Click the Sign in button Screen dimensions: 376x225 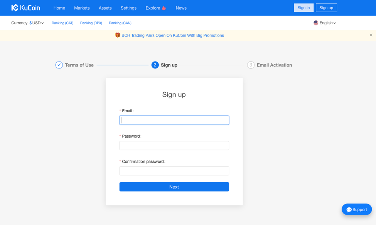pyautogui.click(x=303, y=8)
